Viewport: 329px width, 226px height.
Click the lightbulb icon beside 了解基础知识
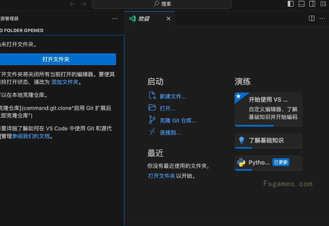pos(242,140)
